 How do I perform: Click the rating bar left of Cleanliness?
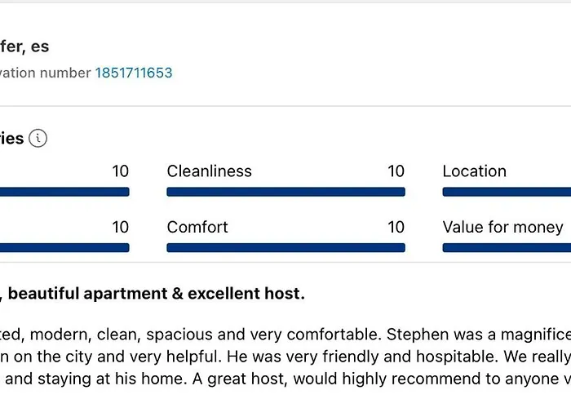pos(64,192)
